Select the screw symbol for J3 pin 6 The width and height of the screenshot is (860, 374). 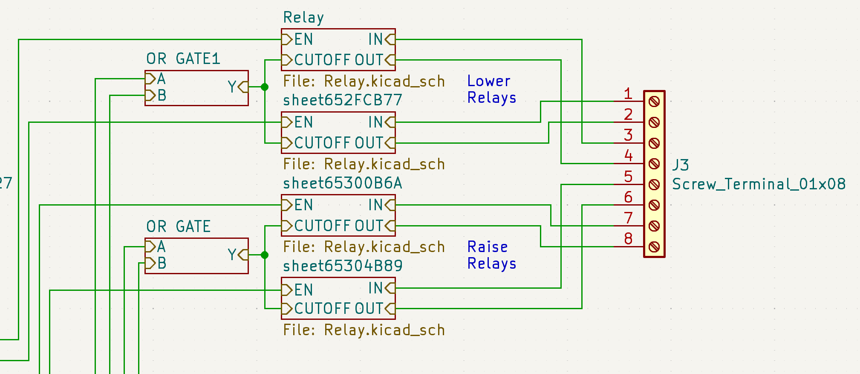[x=654, y=205]
